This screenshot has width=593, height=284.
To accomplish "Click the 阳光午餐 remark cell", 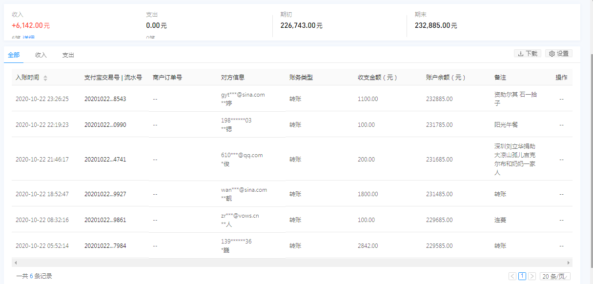I will click(506, 125).
